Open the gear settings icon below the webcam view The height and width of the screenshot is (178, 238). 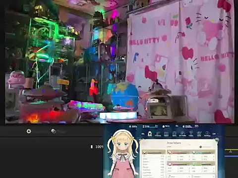(29, 132)
